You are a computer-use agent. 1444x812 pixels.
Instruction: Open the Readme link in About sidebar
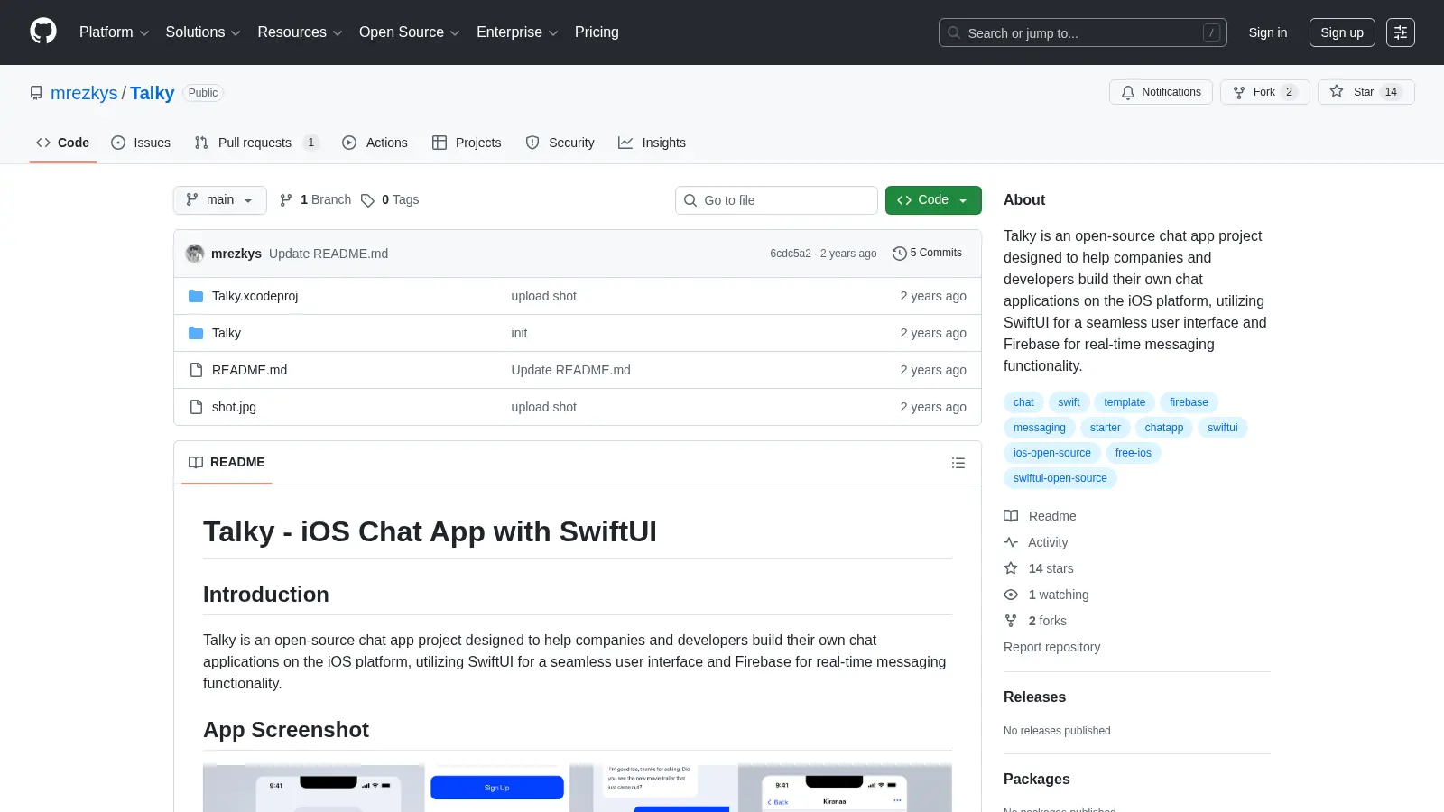pyautogui.click(x=1040, y=516)
